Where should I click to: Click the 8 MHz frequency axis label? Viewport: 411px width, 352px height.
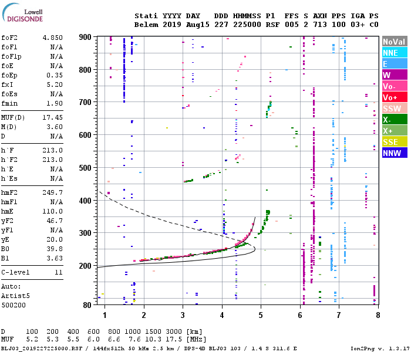pos(378,315)
